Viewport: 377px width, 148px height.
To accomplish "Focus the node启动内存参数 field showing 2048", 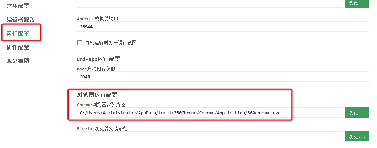I will coord(223,77).
